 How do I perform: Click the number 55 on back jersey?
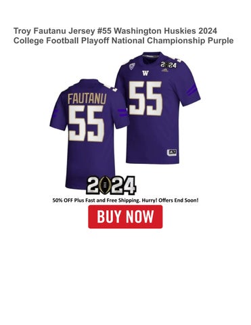[87, 123]
